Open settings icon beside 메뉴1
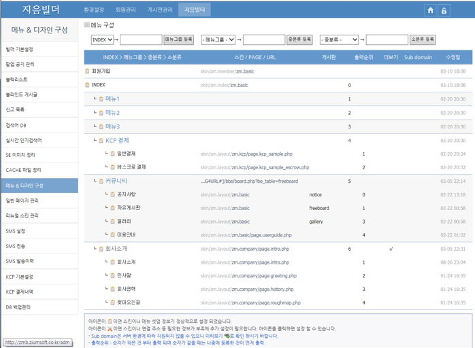Screen dimensions: 475x348 [x=101, y=99]
